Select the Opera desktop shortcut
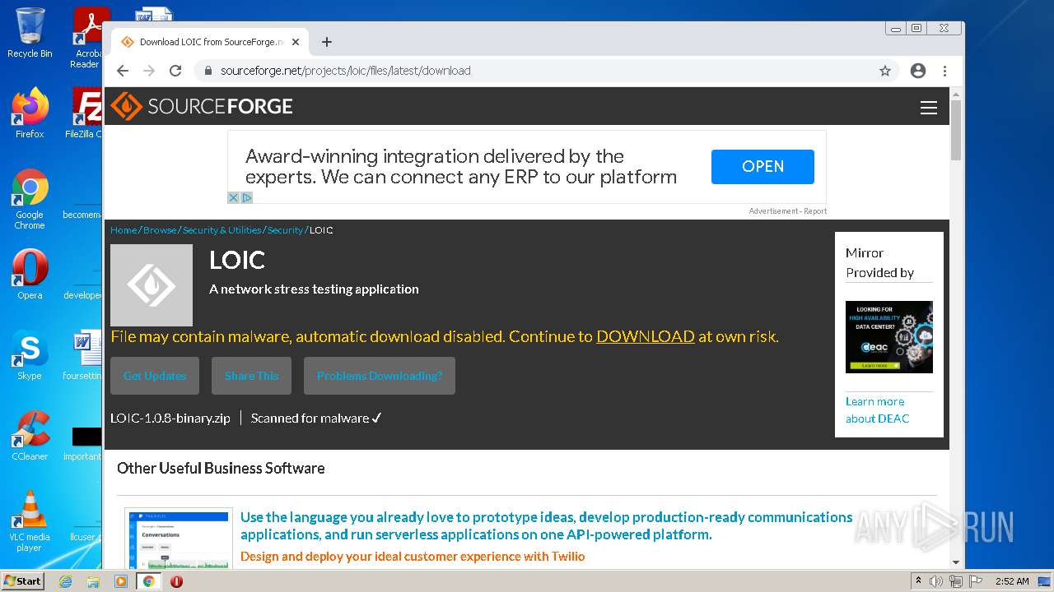This screenshot has width=1054, height=592. pos(30,275)
